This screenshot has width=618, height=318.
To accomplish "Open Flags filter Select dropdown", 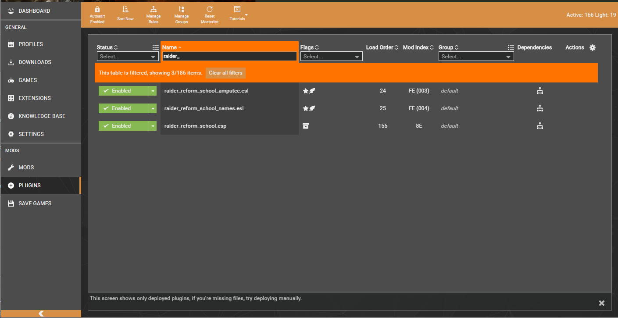I will point(331,57).
